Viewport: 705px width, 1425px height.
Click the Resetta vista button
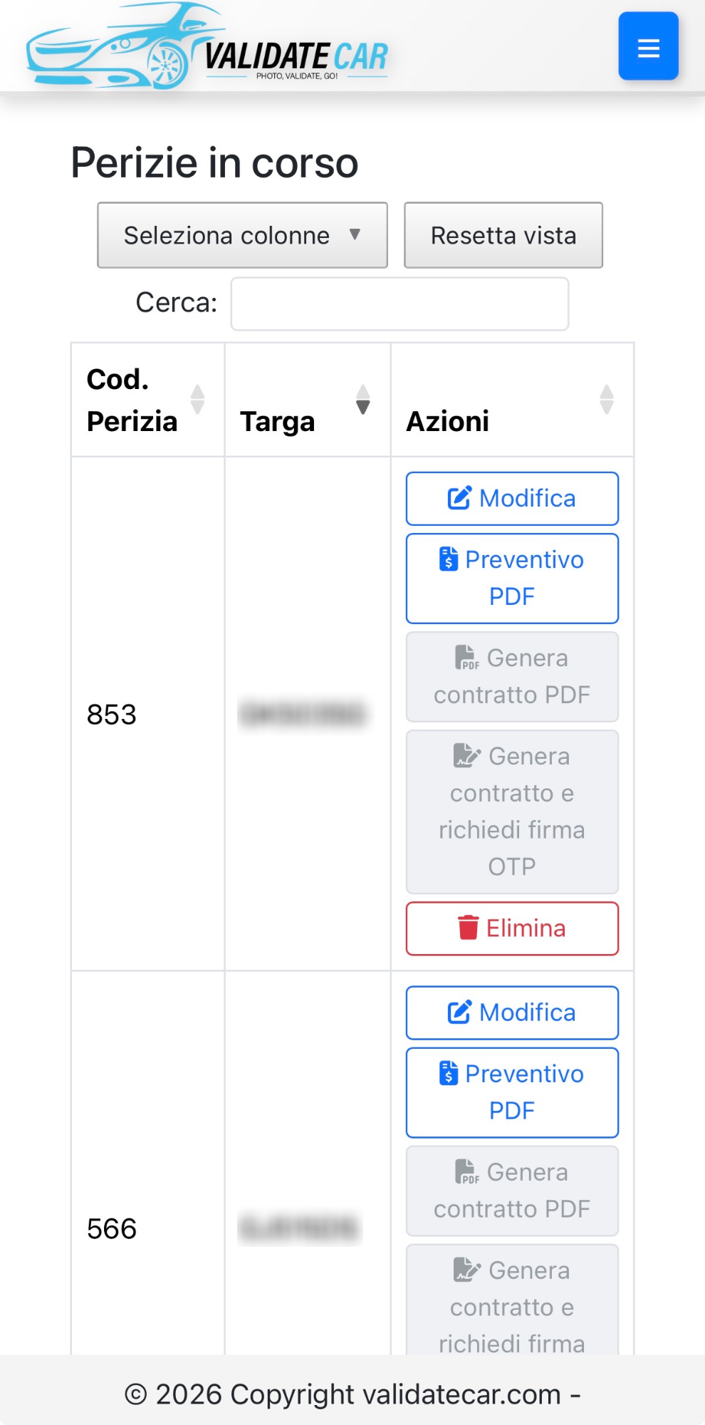(503, 235)
